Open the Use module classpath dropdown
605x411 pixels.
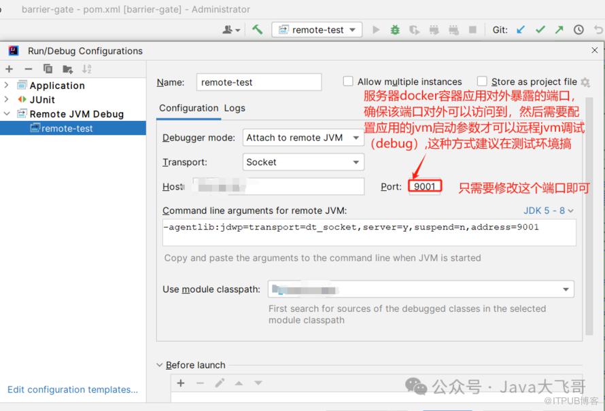pos(421,289)
